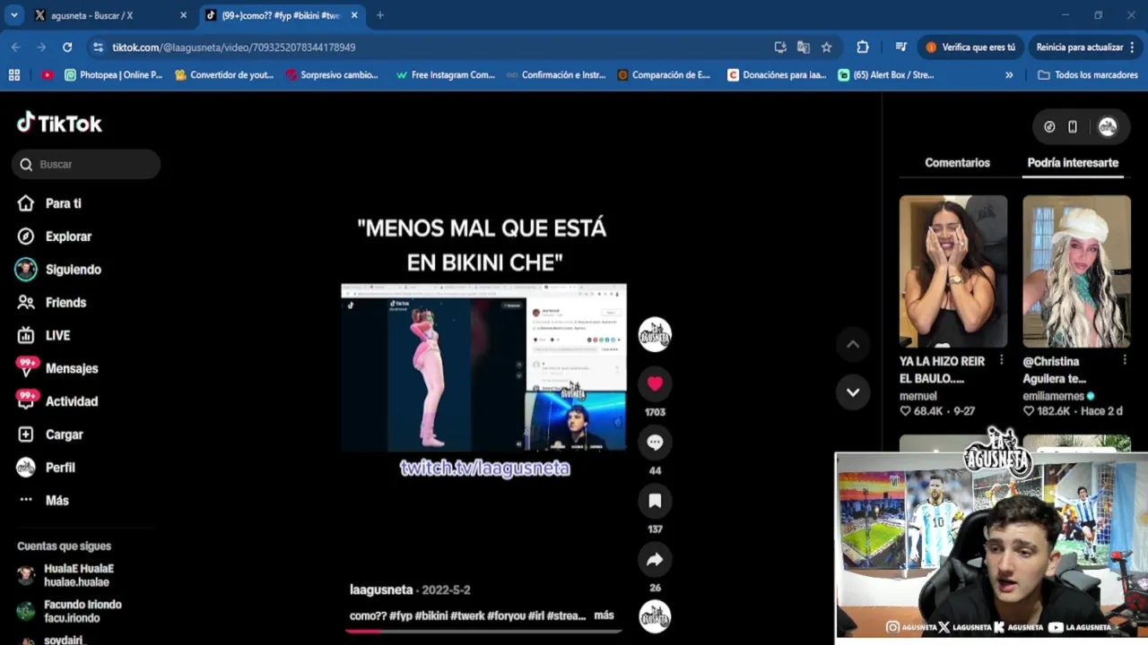Image resolution: width=1148 pixels, height=645 pixels.
Task: Go back with the browser back arrow
Action: coord(16,47)
